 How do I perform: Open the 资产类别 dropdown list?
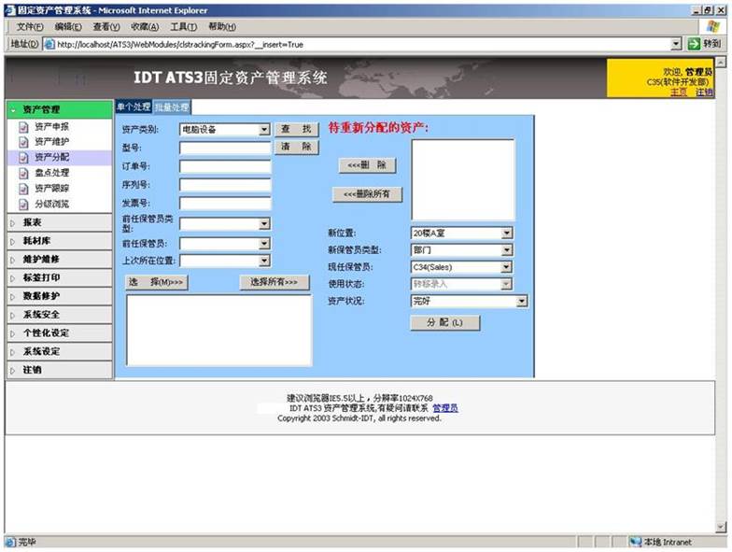[x=264, y=130]
